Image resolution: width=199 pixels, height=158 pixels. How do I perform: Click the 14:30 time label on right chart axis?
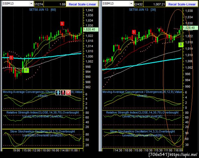coord(118,150)
